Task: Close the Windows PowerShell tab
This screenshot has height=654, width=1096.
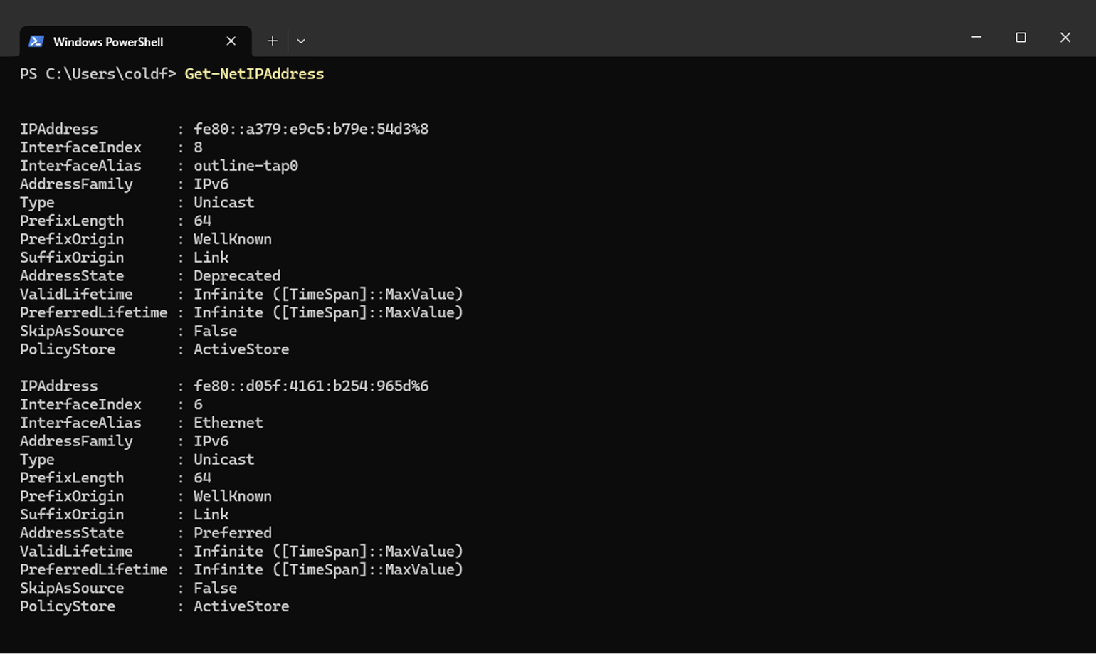Action: point(231,41)
